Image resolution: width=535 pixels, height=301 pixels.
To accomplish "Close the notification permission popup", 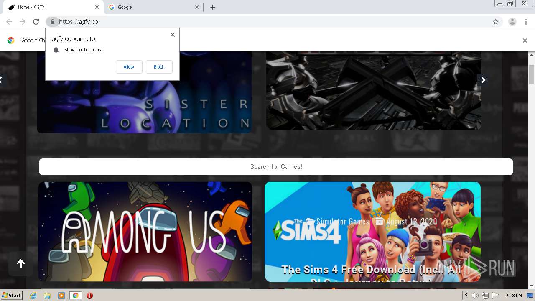I will coord(173,35).
